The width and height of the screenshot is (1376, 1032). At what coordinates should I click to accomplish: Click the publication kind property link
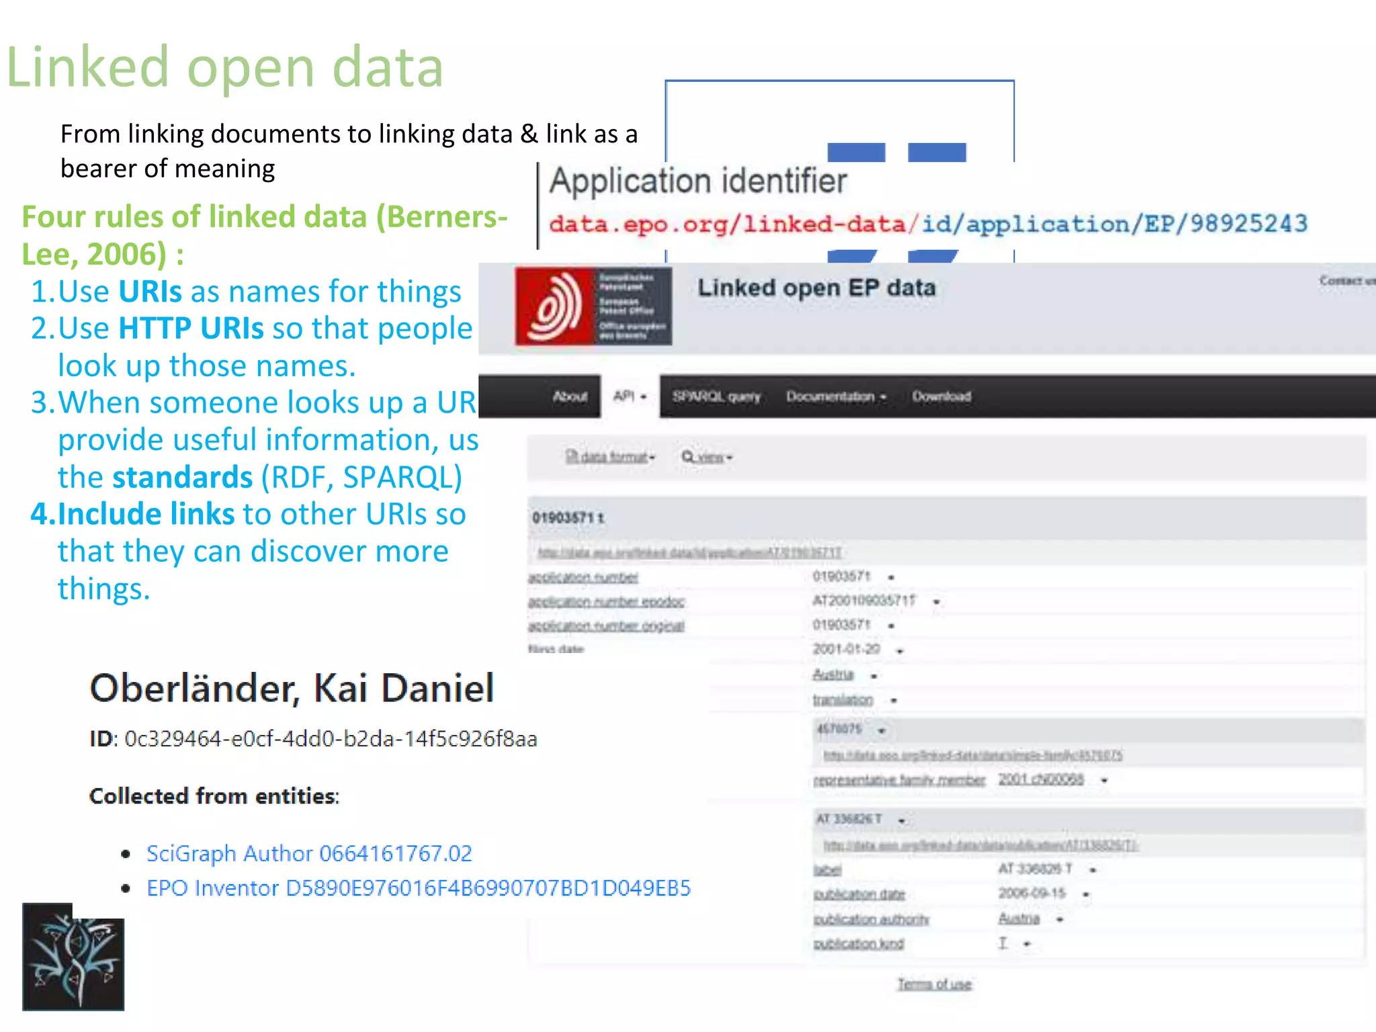[859, 943]
